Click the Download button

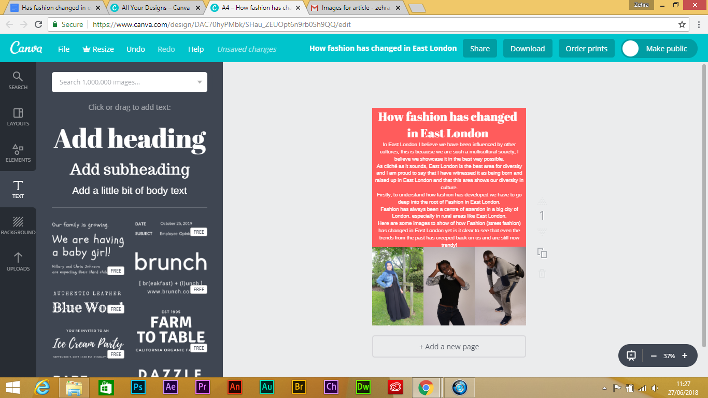pos(528,48)
